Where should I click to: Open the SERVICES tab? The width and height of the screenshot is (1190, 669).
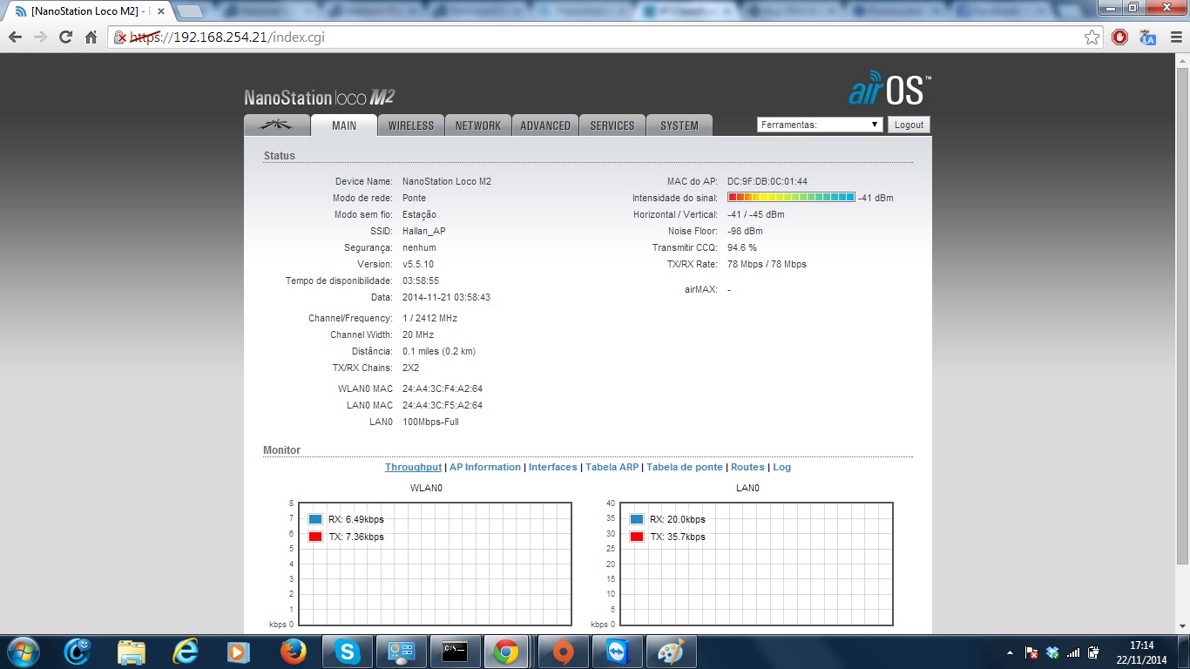coord(612,125)
